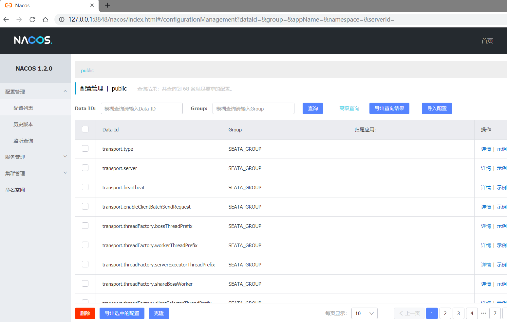Screen dimensions: 507x322
Task: Click the pagination ellipsis dots
Action: [483, 313]
